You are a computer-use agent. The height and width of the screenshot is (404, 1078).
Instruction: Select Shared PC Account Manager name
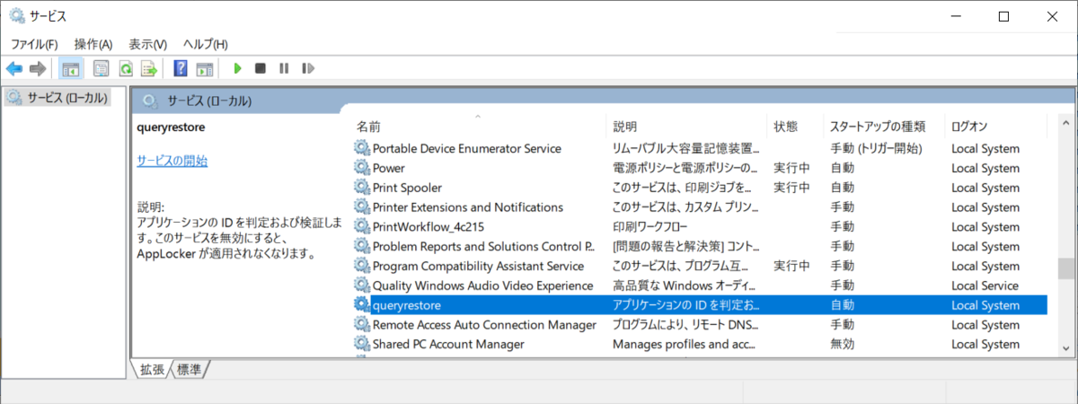coord(448,344)
